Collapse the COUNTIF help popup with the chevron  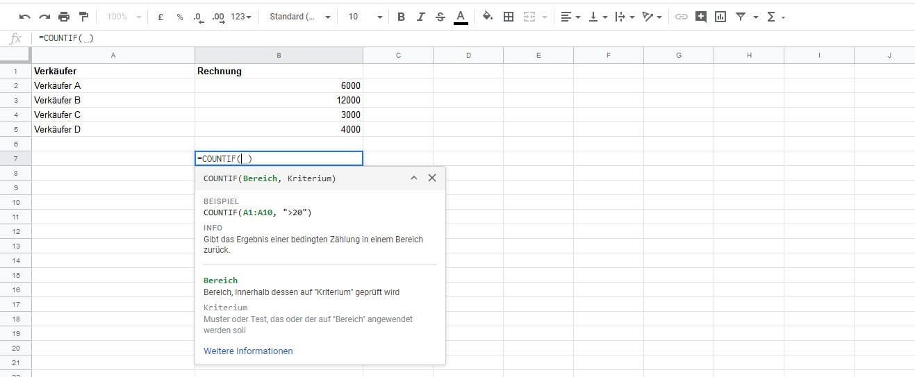(414, 178)
